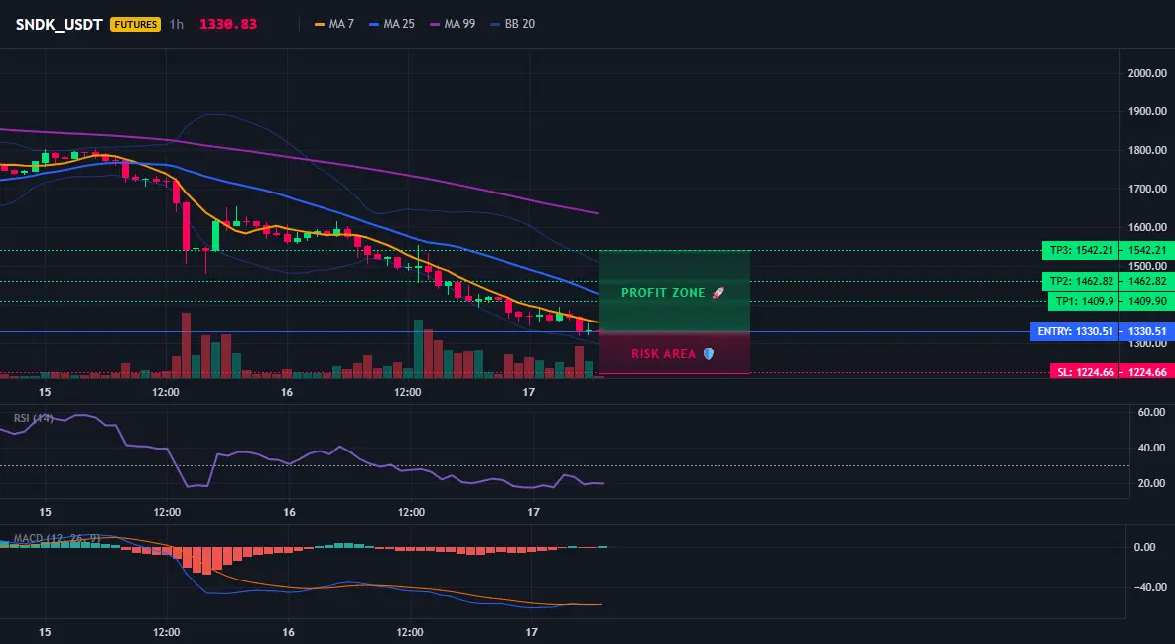Click the FUTURES badge
The width and height of the screenshot is (1175, 644).
click(136, 24)
